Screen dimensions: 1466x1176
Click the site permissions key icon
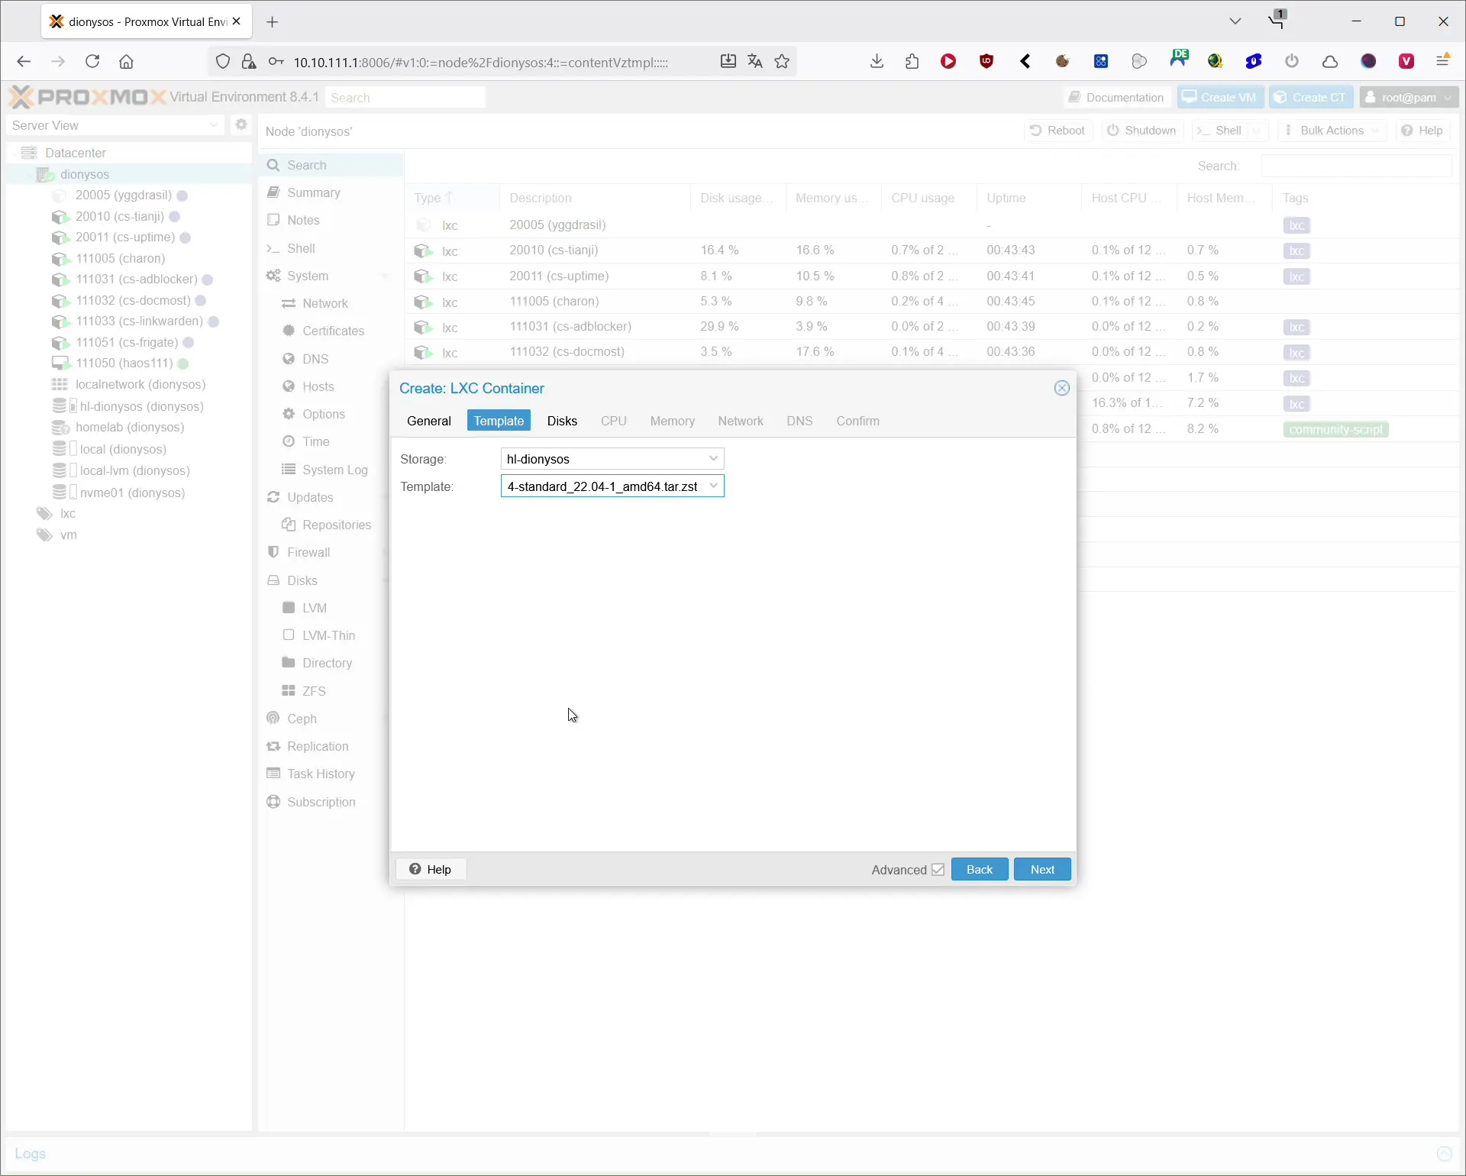pos(276,62)
